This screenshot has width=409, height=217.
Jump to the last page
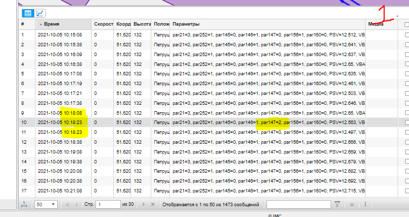coord(153,204)
